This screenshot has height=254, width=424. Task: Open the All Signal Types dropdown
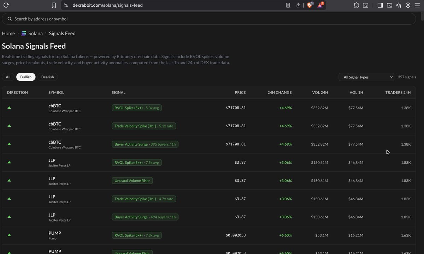click(x=366, y=77)
